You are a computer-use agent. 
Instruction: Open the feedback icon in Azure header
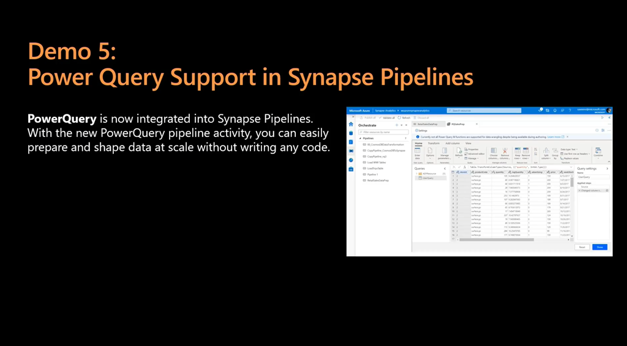pos(562,110)
